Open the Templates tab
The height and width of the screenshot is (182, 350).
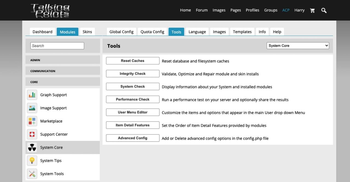[242, 32]
